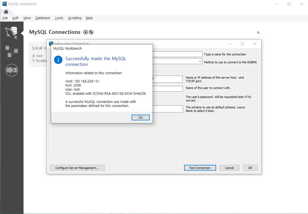Close the main MySQL Workbench window
The width and height of the screenshot is (308, 214).
[302, 4]
